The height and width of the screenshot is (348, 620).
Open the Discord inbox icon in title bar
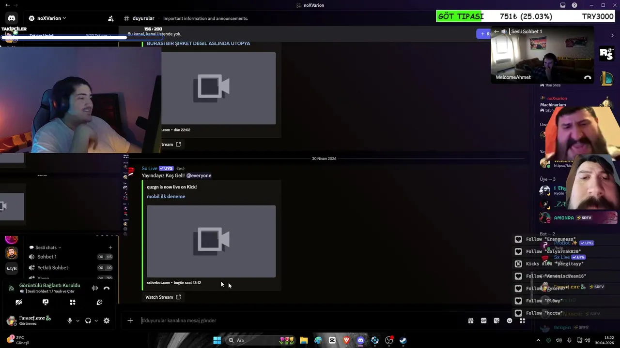[x=563, y=5]
